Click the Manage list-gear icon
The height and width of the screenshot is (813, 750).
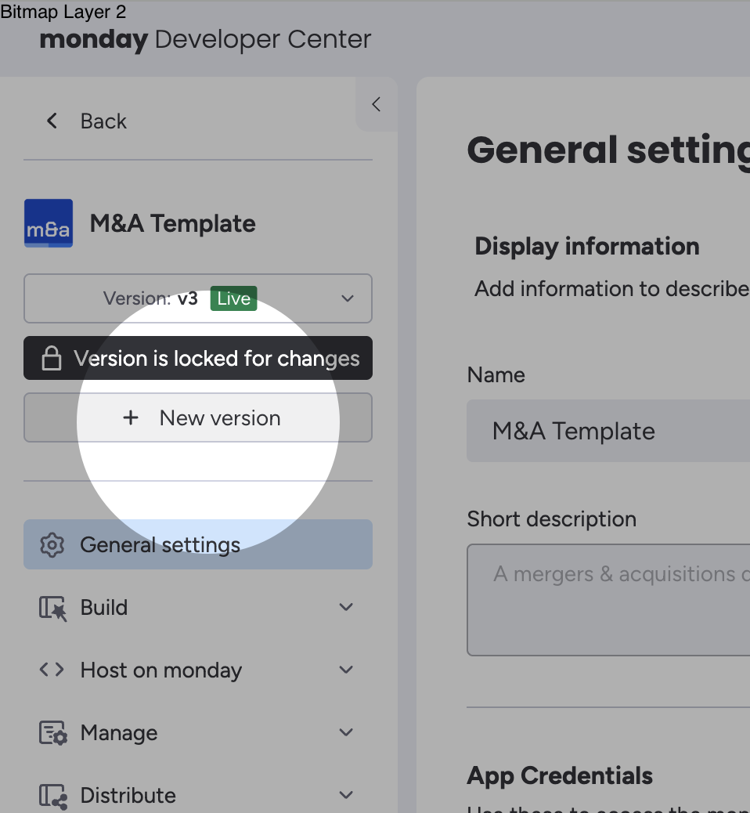pyautogui.click(x=53, y=733)
